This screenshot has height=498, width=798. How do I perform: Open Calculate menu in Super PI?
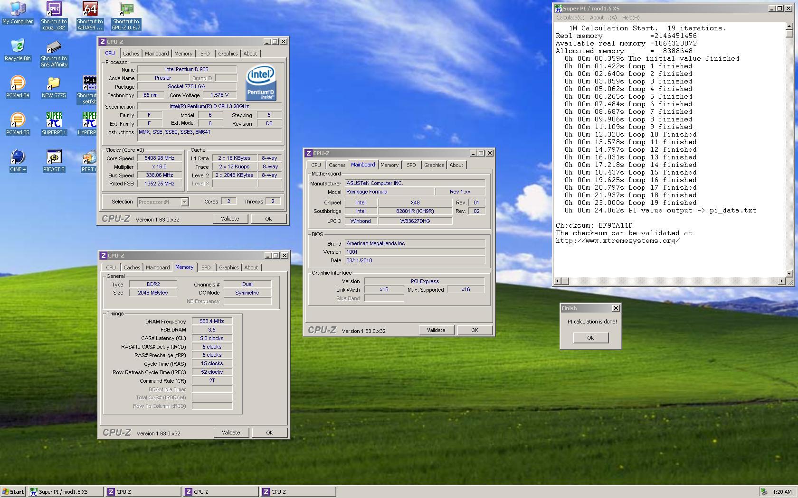click(x=570, y=18)
